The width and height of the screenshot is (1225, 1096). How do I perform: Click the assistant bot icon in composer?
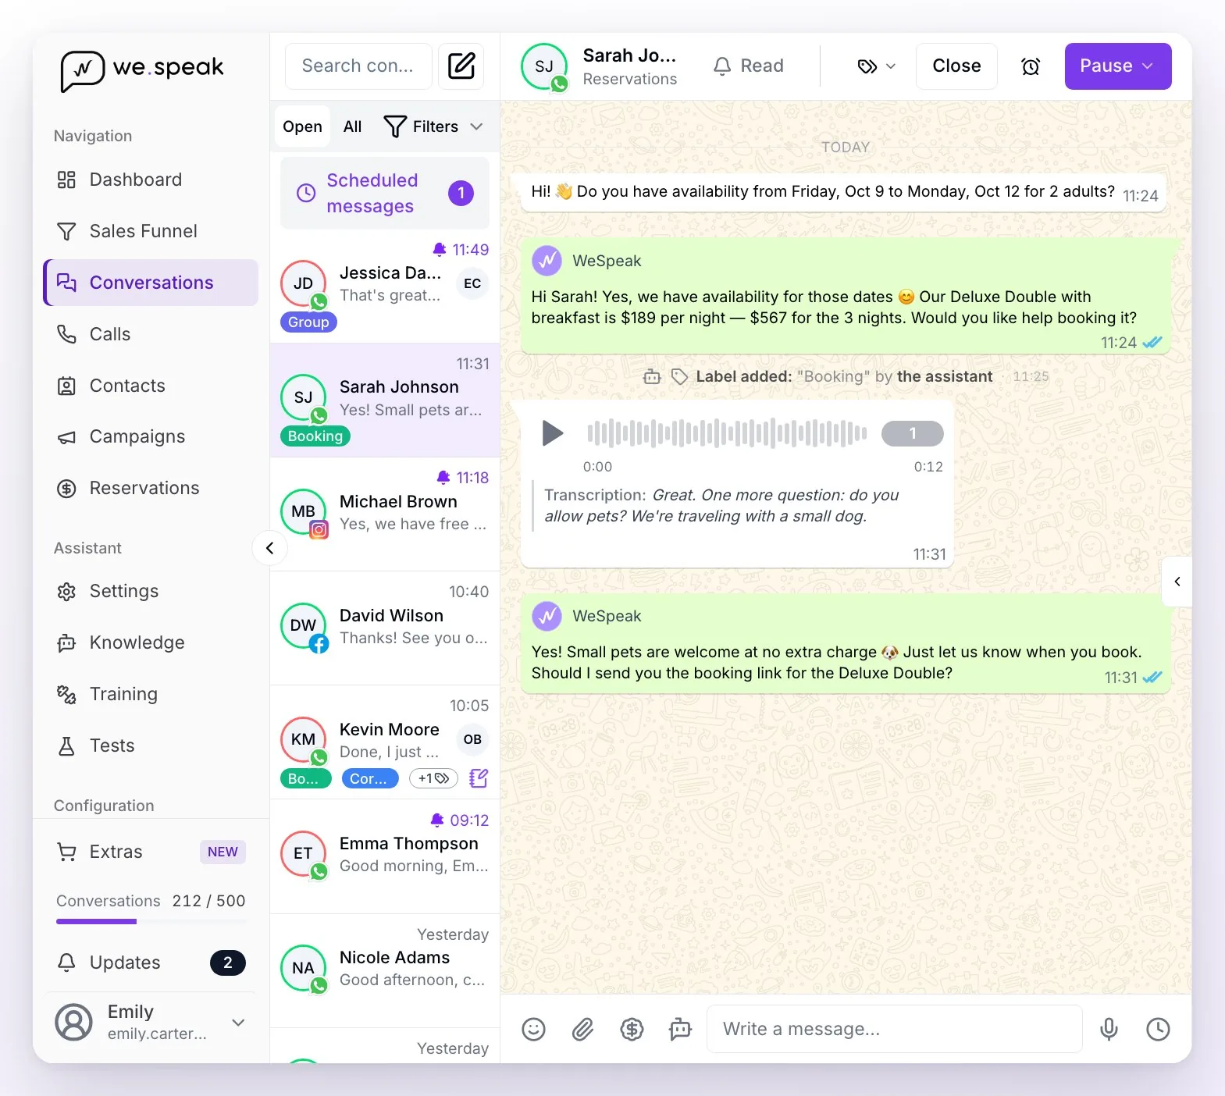pos(680,1030)
